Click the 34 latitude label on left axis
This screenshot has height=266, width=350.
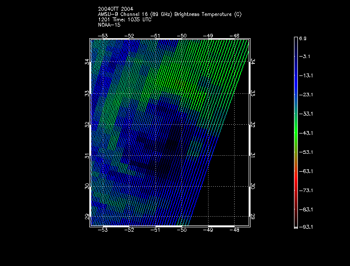(x=87, y=62)
